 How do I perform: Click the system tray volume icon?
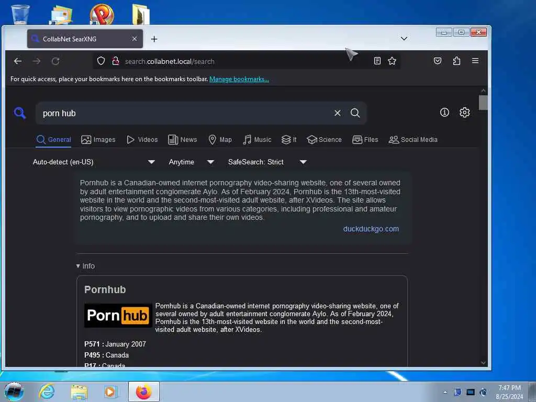[483, 392]
